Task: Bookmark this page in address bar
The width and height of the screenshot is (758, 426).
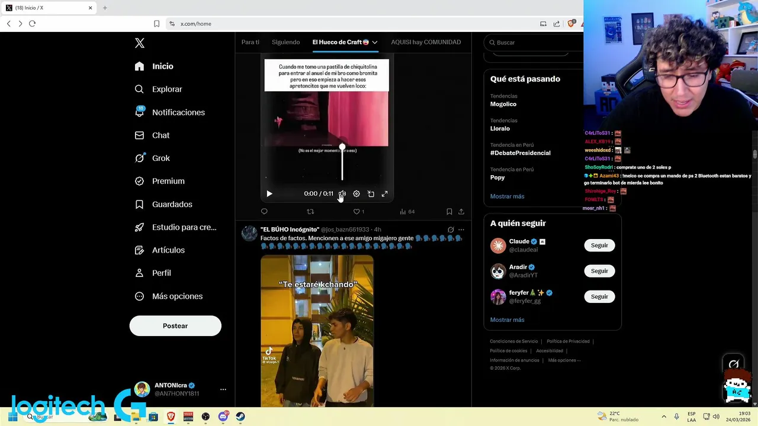Action: tap(156, 24)
